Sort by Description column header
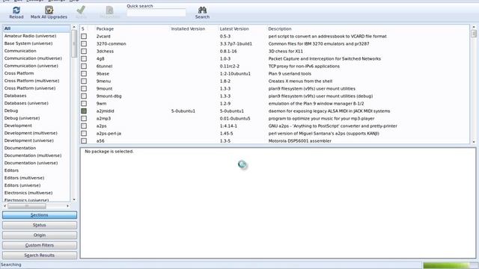This screenshot has height=269, width=479. pyautogui.click(x=279, y=28)
